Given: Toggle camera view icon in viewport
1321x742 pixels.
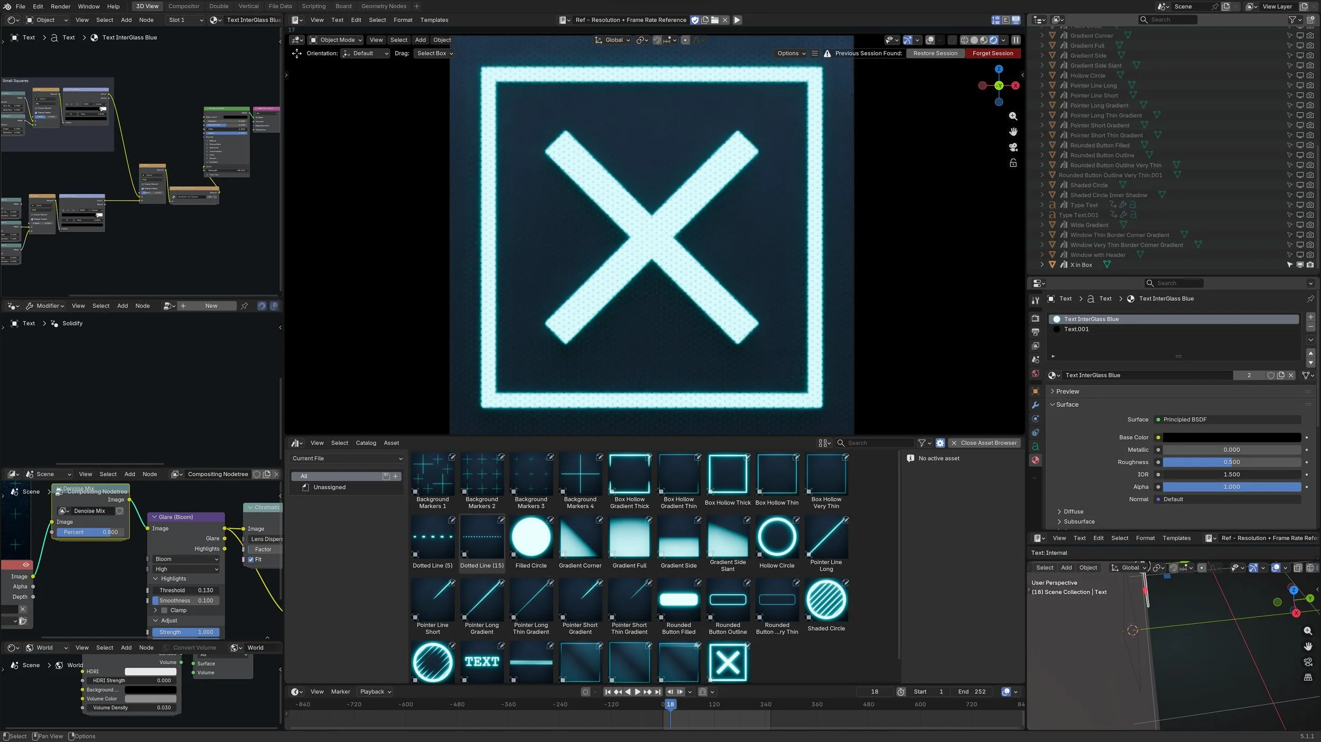Looking at the screenshot, I should tap(1013, 147).
